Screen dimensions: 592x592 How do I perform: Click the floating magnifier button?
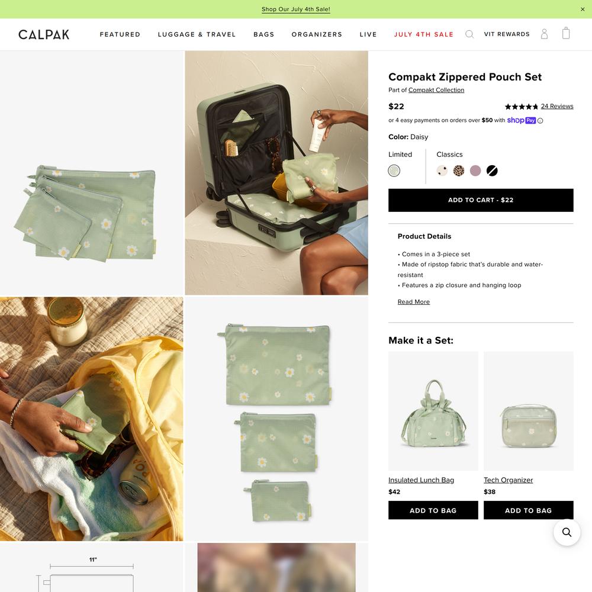(x=567, y=532)
